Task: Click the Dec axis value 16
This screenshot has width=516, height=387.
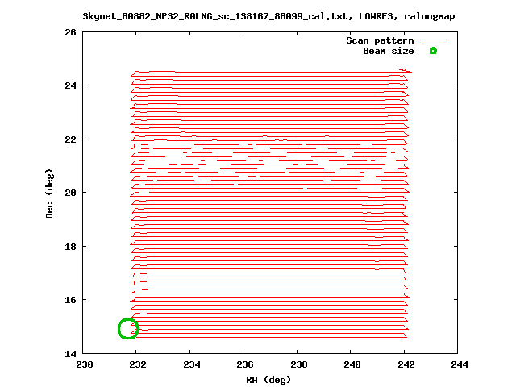Action: click(70, 300)
